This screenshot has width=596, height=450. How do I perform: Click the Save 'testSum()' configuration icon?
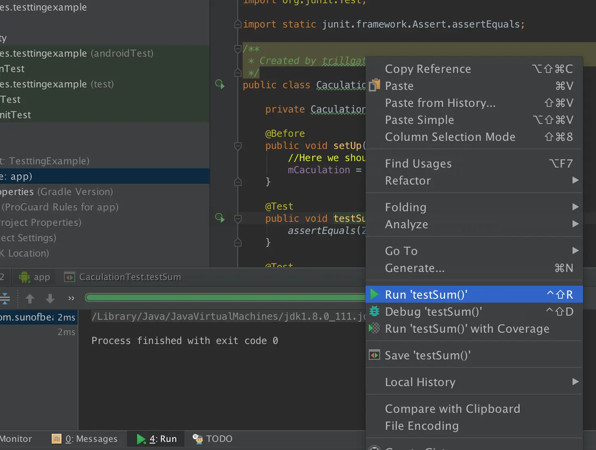tap(375, 355)
